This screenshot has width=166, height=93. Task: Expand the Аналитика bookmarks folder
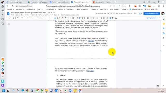point(31,10)
